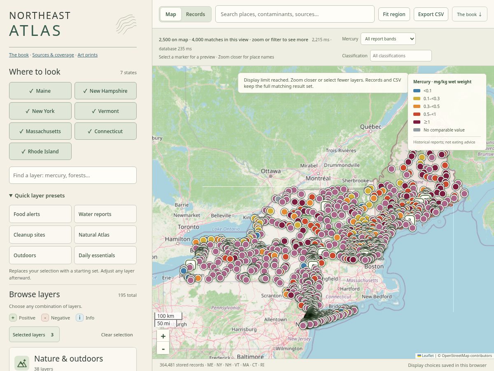This screenshot has height=371, width=494.
Task: Toggle the Connecticut state filter
Action: (105, 131)
